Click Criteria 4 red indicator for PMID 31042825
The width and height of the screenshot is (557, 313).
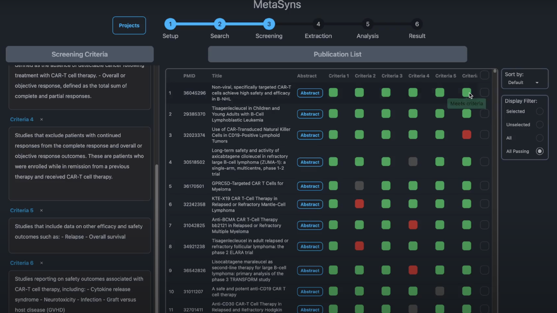(x=413, y=225)
